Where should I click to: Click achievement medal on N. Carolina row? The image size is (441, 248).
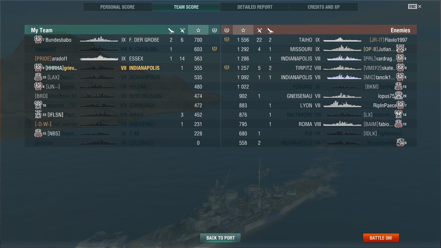coord(214,49)
